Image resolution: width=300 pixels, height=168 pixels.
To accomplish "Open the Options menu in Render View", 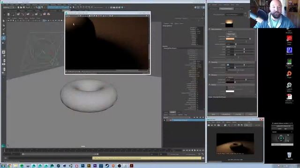I will tap(228, 122).
